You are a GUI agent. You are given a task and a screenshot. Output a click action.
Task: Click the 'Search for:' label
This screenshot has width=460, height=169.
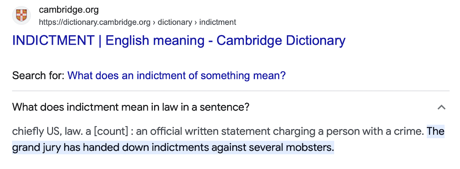tap(38, 76)
